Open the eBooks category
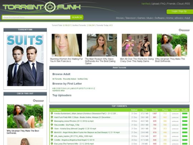Image resolution: width=193 pixels, height=145 pixels. (179, 18)
